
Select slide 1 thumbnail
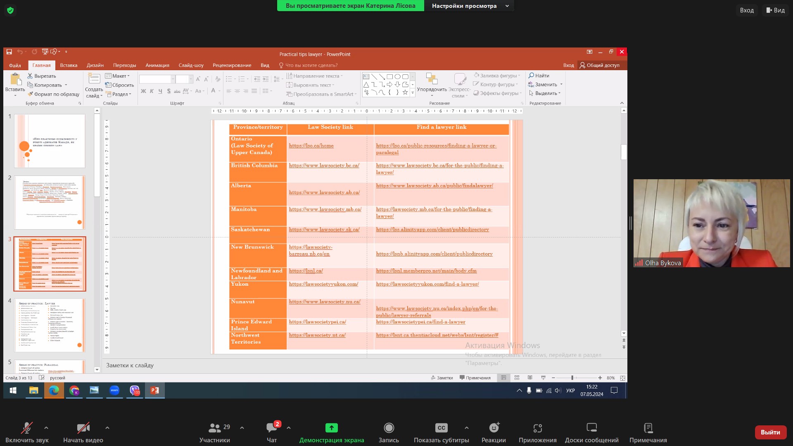[50, 141]
